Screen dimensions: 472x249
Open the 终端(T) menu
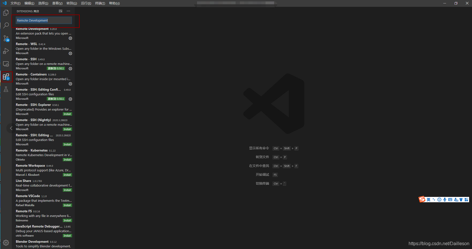click(100, 3)
